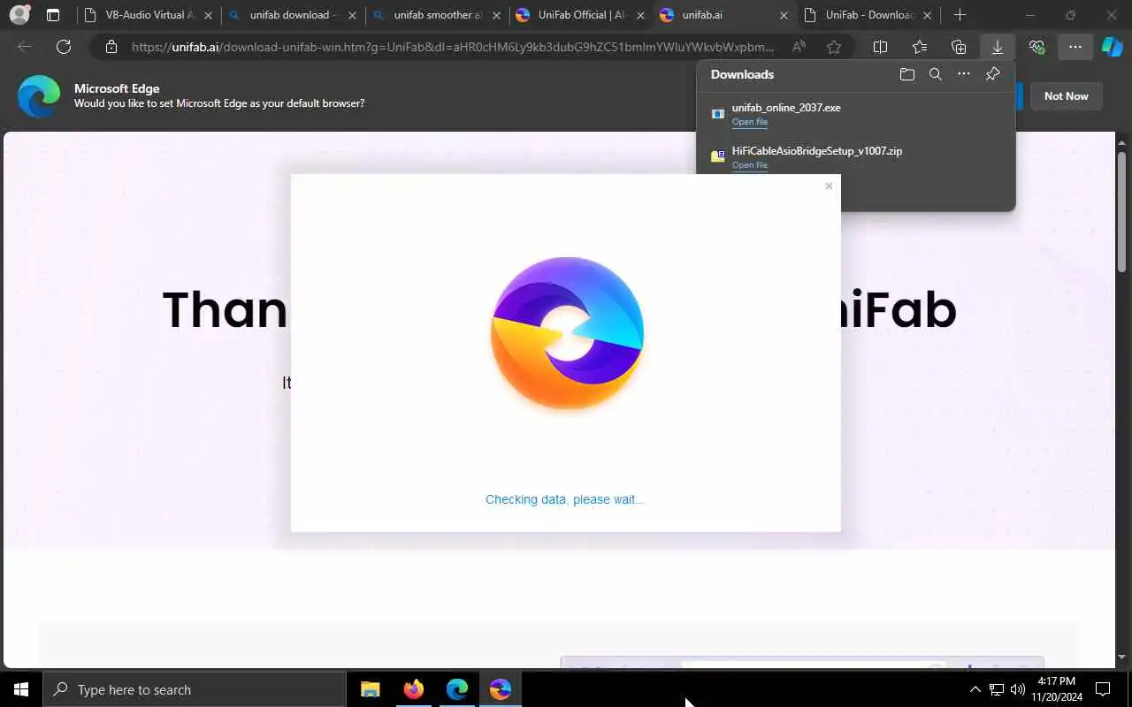Screen dimensions: 1132x707
Task: Open the Windows Start menu
Action: tap(21, 689)
